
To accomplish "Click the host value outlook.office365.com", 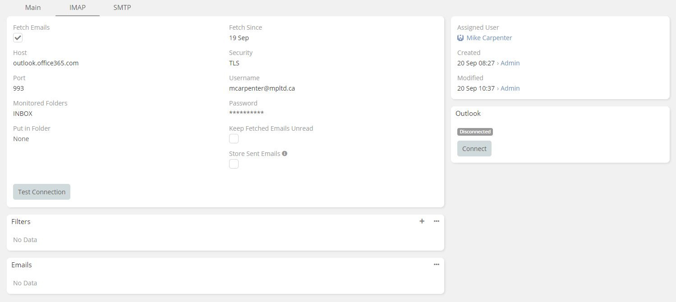I will coord(46,63).
